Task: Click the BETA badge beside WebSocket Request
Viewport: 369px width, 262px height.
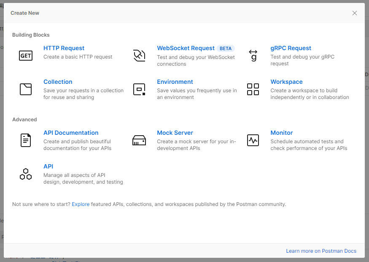Action: pyautogui.click(x=226, y=48)
